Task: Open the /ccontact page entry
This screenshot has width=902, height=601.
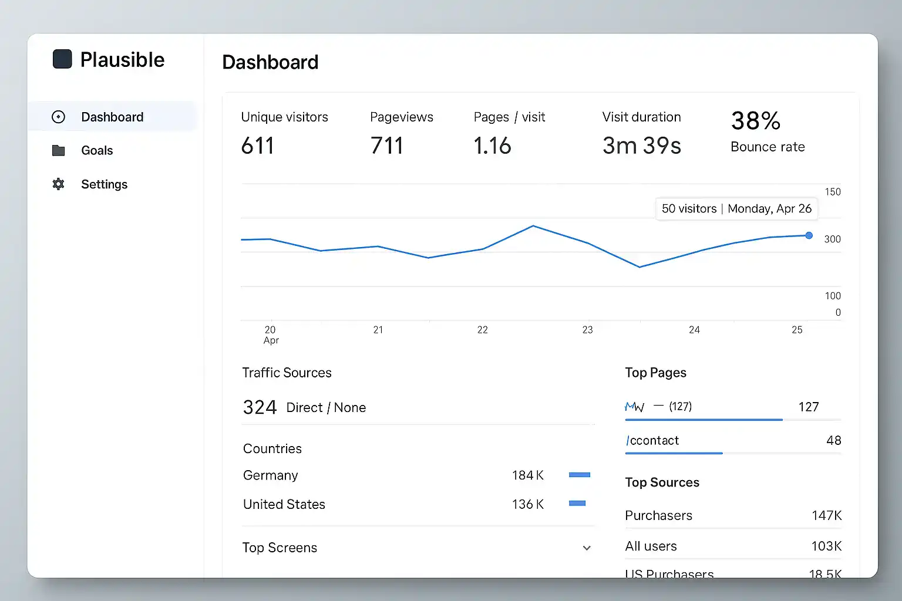Action: pos(652,441)
